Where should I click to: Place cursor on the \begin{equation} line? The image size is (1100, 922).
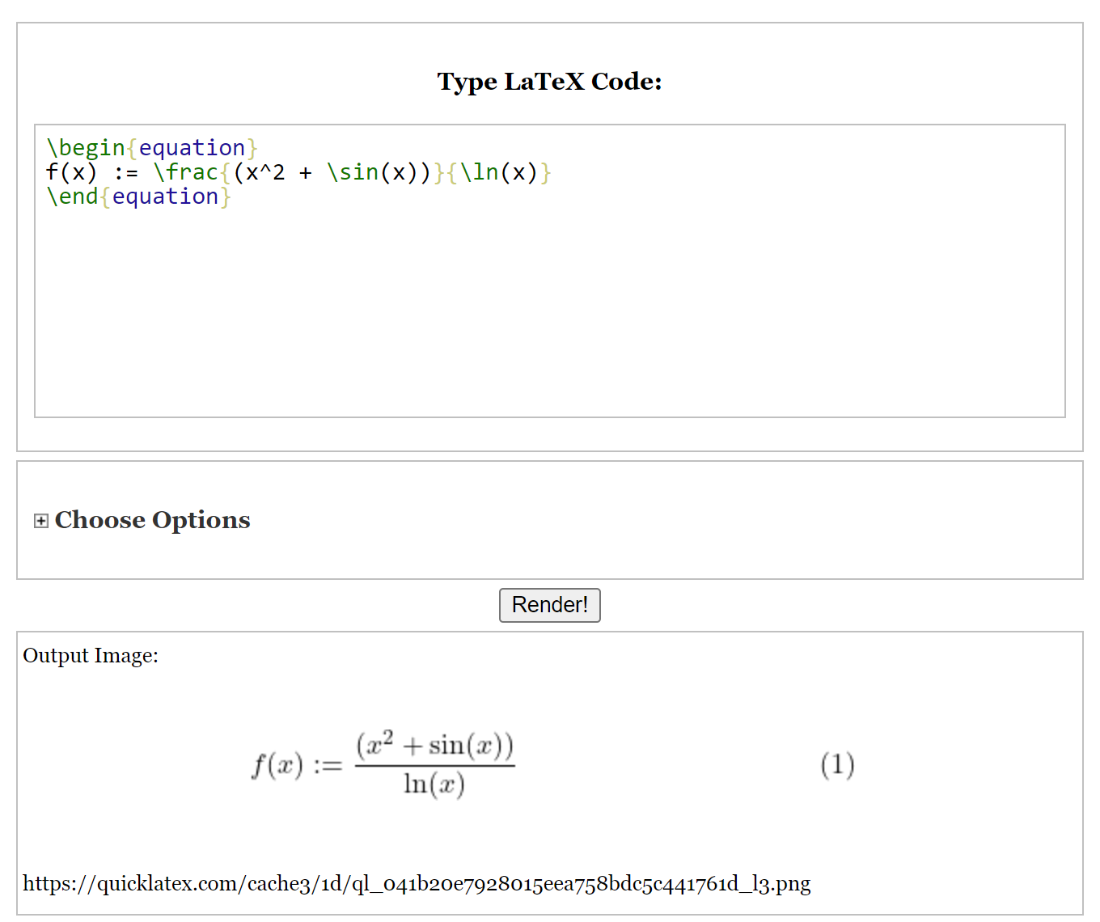point(152,147)
